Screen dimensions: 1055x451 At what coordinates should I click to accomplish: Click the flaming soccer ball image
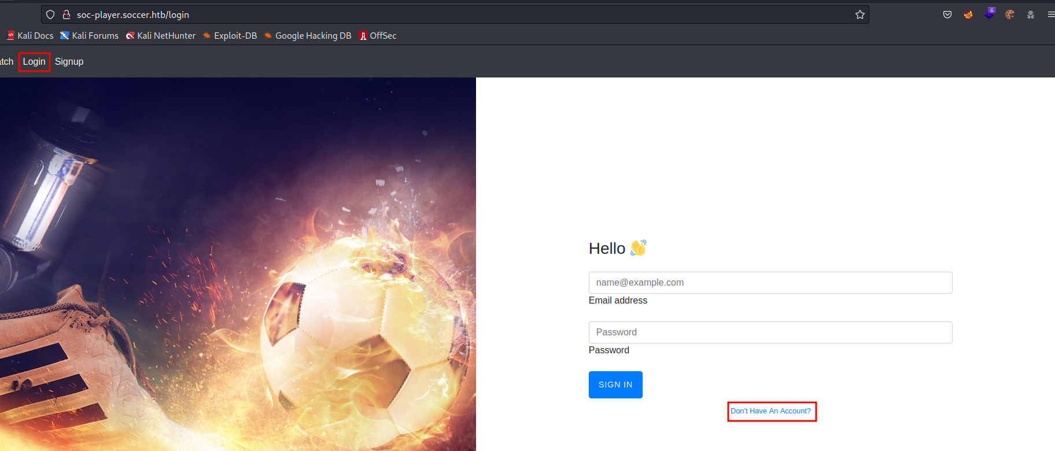[238, 264]
